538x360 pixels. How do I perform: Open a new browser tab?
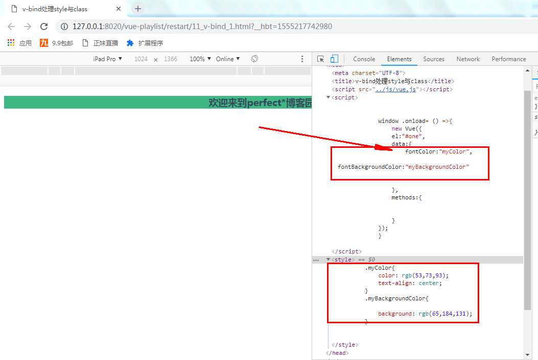138,9
